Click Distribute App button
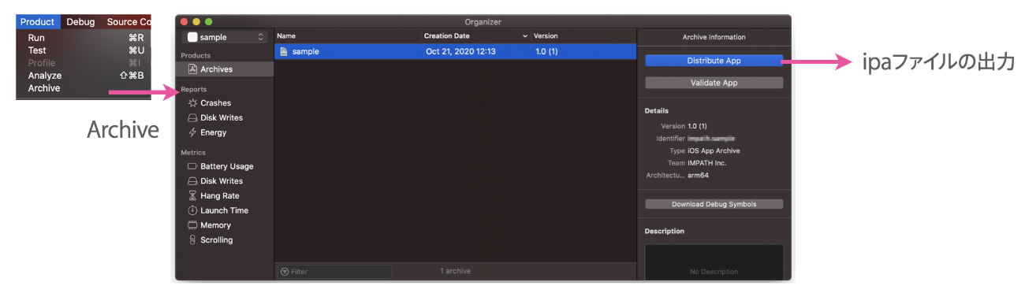The width and height of the screenshot is (1025, 297). [x=714, y=61]
